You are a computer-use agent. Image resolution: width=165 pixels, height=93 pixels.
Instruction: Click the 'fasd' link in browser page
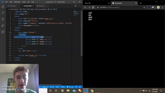90,19
